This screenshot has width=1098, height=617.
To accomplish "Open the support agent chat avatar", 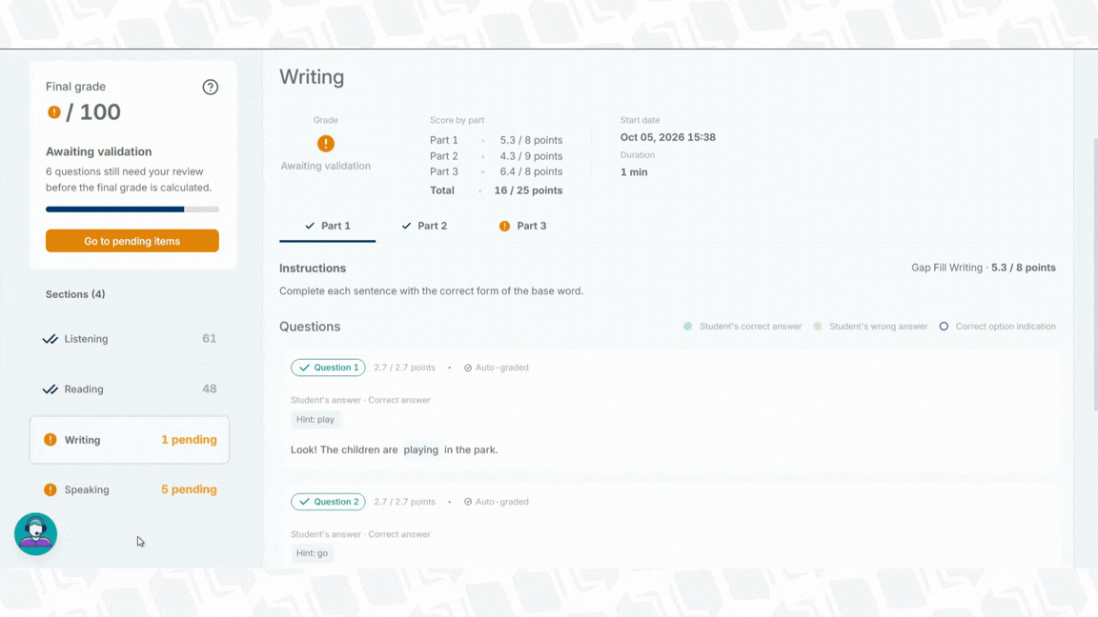I will point(35,534).
